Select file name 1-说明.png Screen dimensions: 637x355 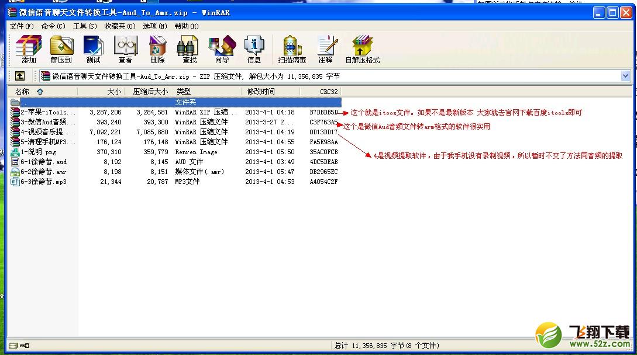tap(39, 152)
